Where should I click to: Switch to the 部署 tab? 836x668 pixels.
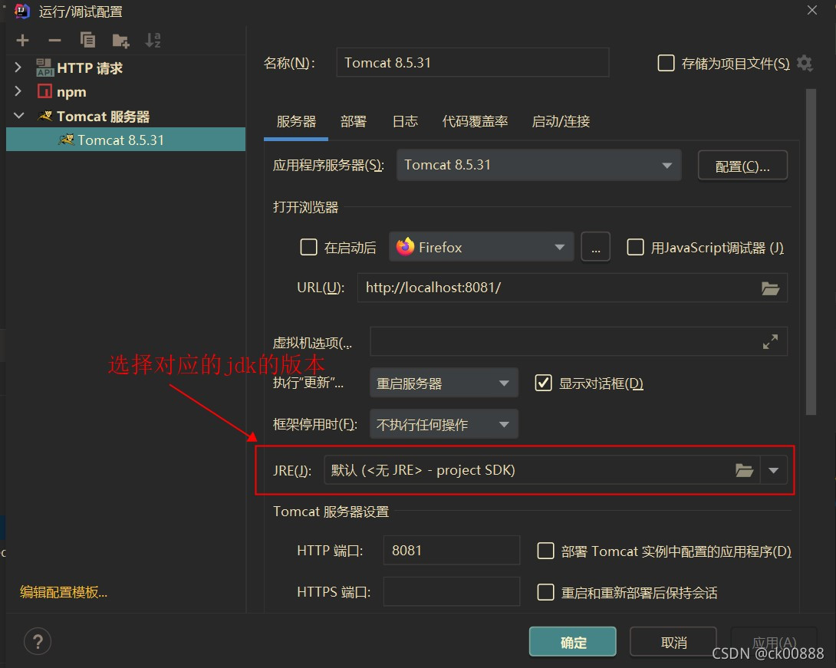pyautogui.click(x=353, y=121)
